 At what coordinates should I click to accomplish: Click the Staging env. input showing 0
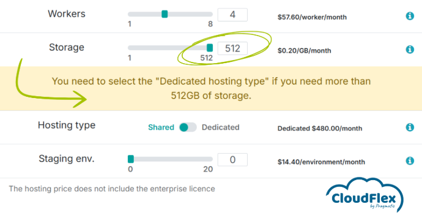pyautogui.click(x=232, y=160)
